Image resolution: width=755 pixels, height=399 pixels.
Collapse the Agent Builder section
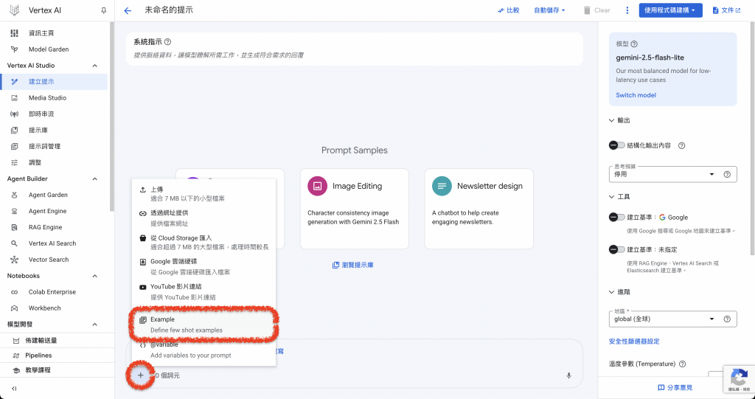95,178
